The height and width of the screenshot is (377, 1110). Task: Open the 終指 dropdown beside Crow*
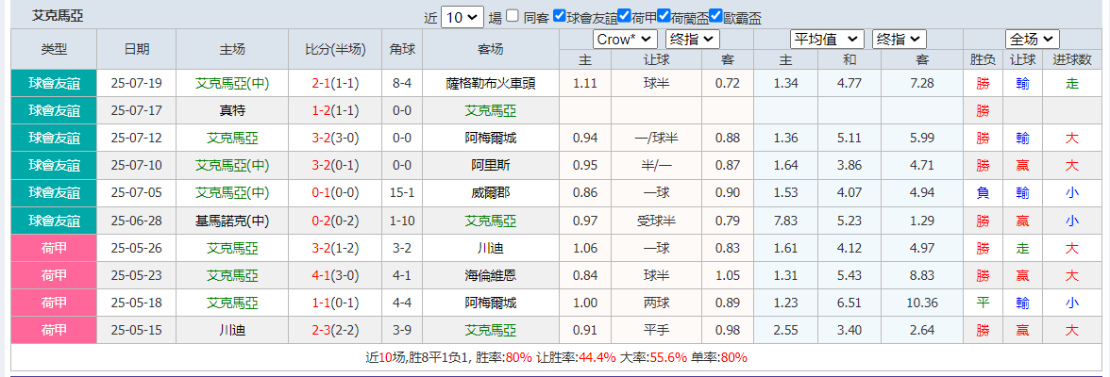692,39
